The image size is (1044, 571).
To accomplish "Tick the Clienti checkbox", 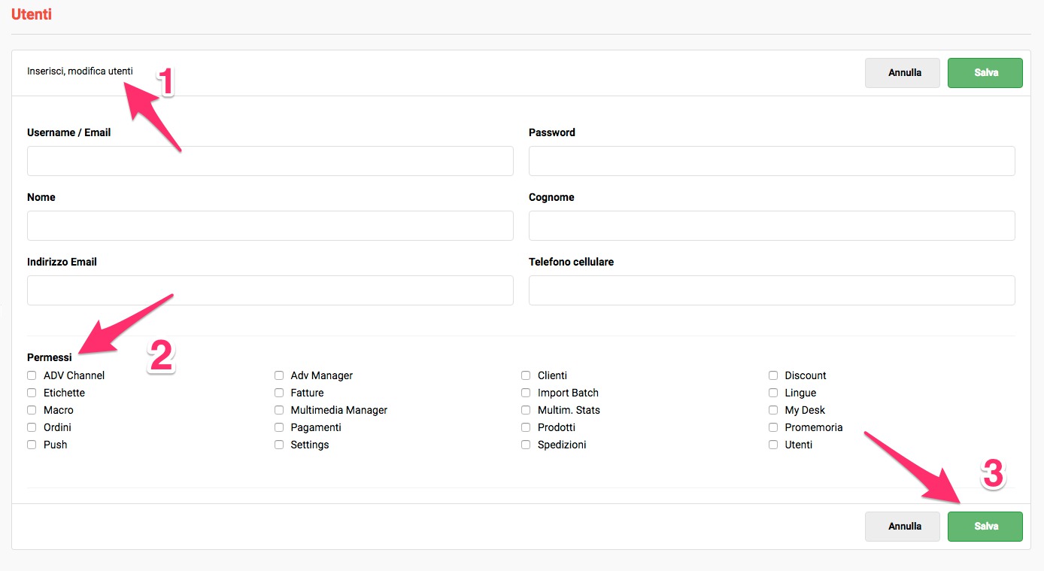I will [x=526, y=375].
